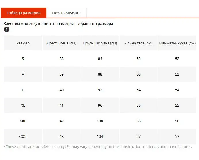Click the Манжеты/Рукав (см) header
Viewport: 199px width, 160px height.
coord(177,43)
